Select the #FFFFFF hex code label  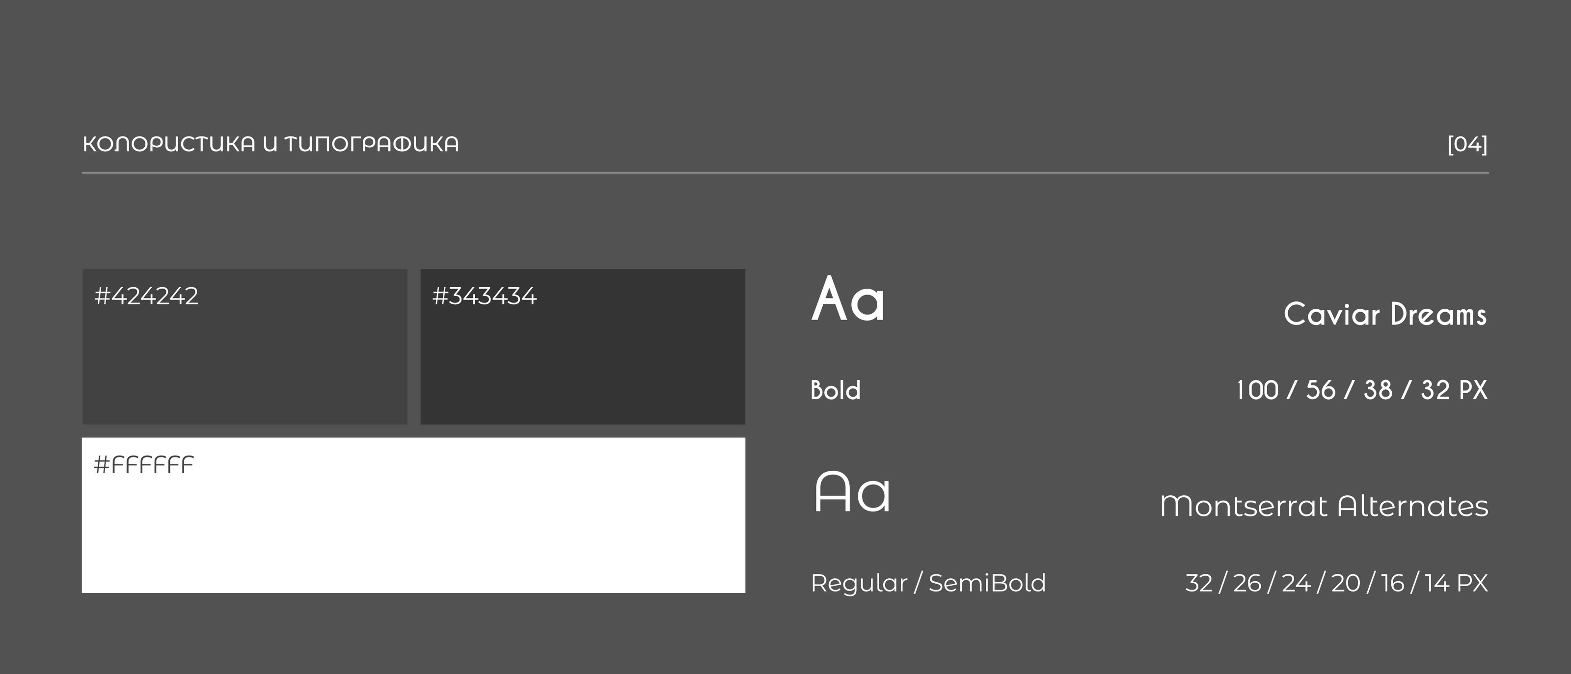click(144, 465)
